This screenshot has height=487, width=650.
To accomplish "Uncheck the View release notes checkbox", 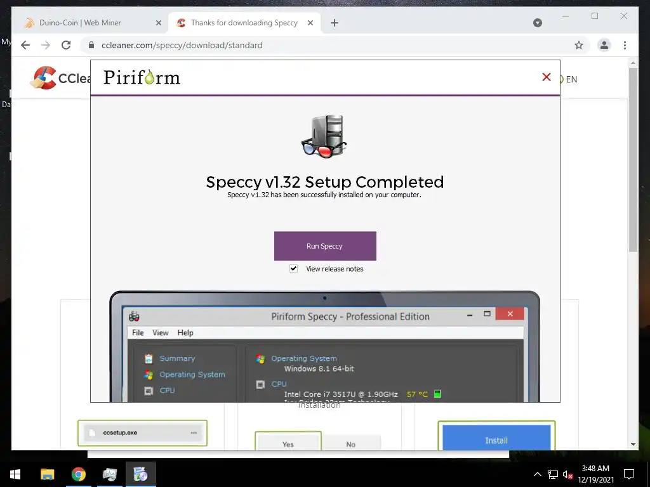I will [x=293, y=269].
